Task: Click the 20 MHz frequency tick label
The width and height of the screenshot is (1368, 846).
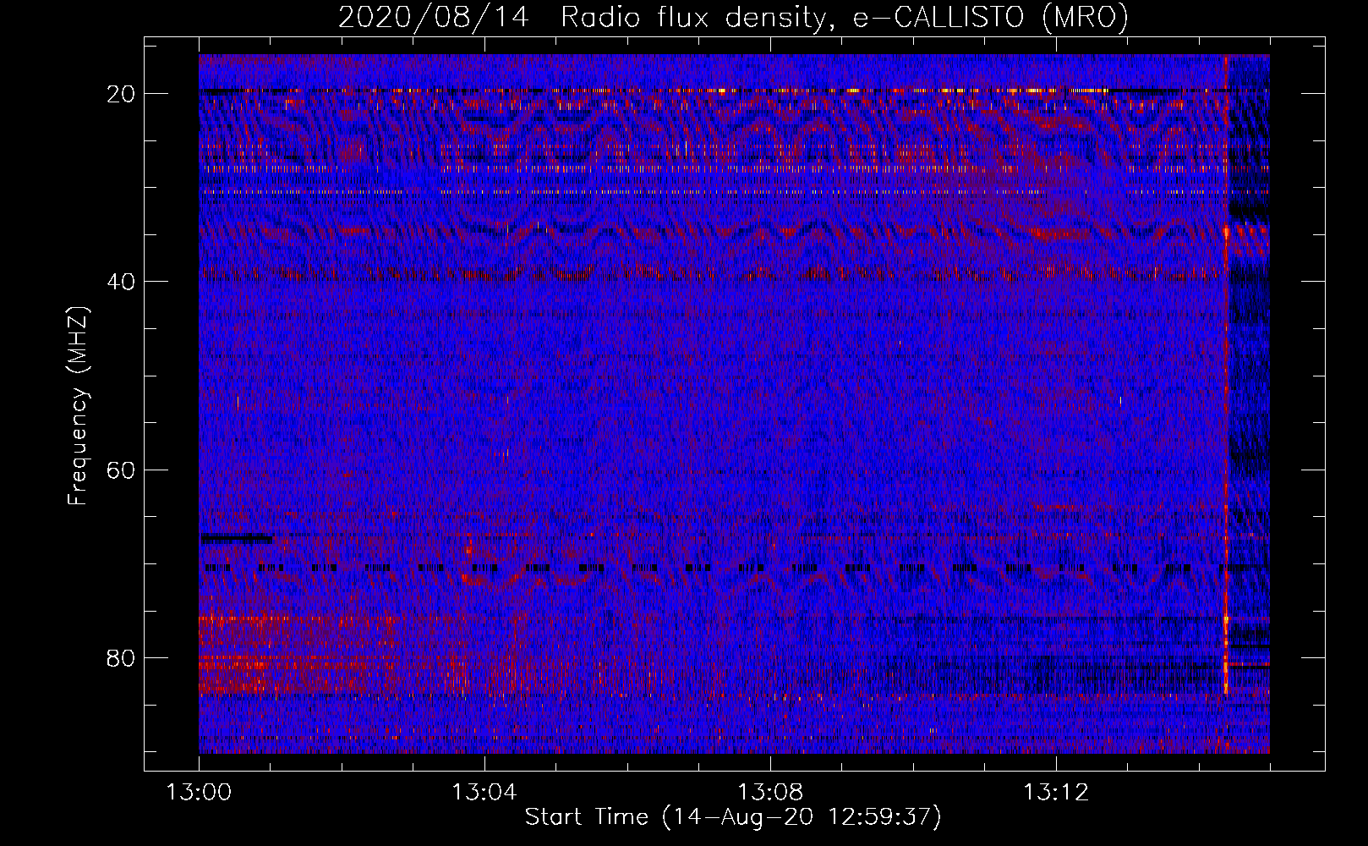Action: tap(122, 94)
